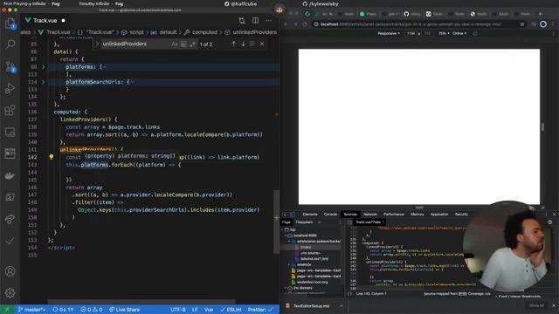Select the Filesystem tab in the Sources navigator

tap(304, 222)
